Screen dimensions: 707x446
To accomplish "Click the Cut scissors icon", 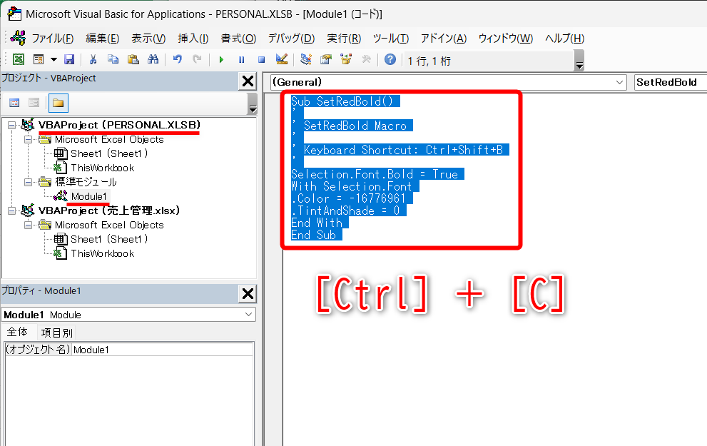I will point(93,59).
